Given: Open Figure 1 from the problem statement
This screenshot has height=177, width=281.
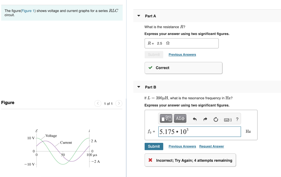Looking at the screenshot, I should point(27,11).
